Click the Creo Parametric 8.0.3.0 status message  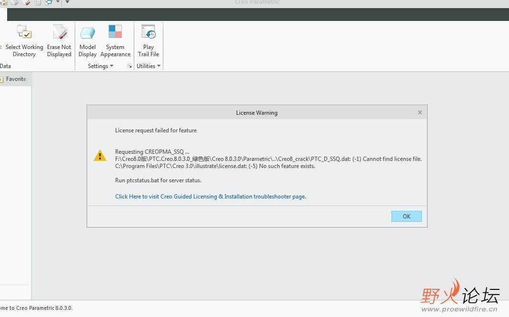[x=36, y=308]
